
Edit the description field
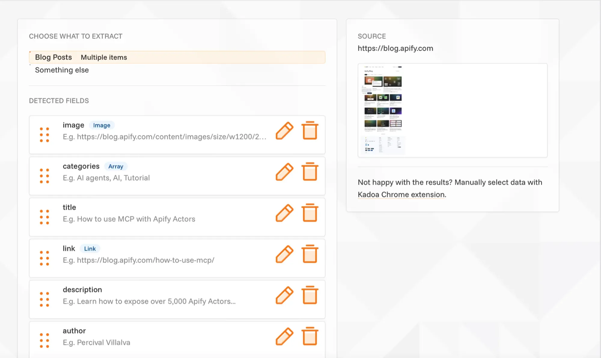284,295
